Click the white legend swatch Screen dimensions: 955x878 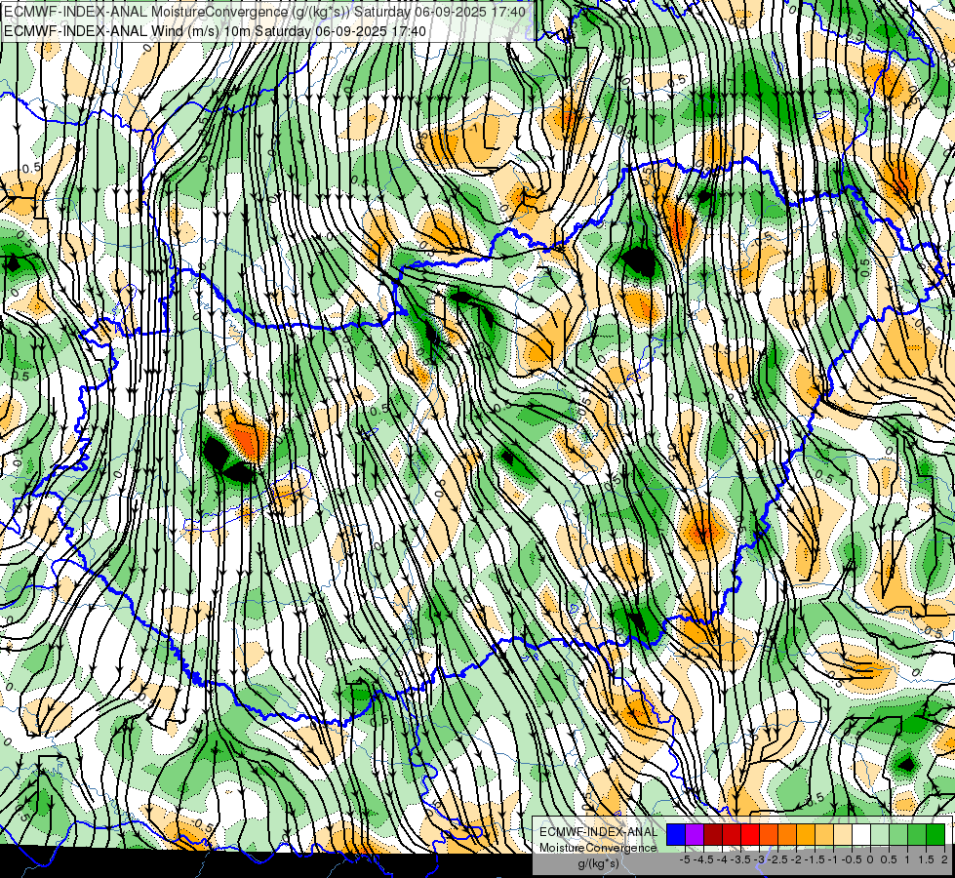tap(861, 834)
